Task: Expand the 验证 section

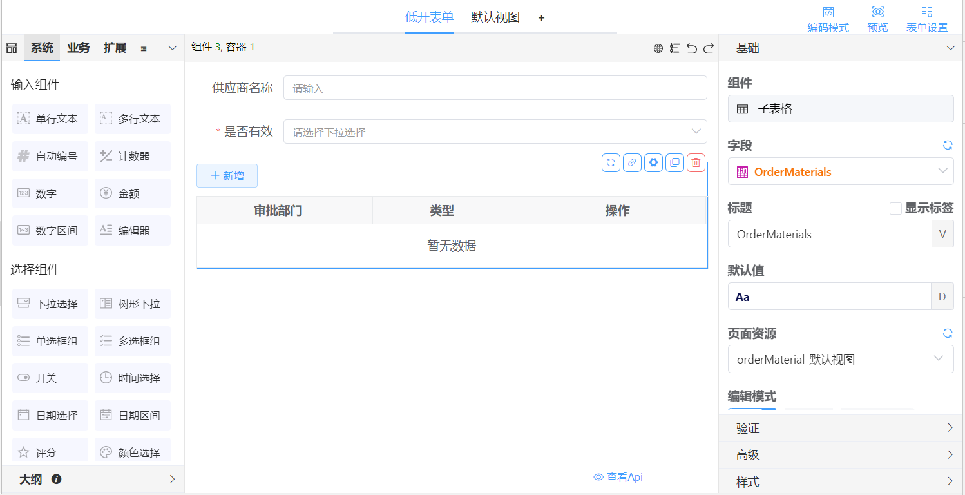Action: coord(841,428)
